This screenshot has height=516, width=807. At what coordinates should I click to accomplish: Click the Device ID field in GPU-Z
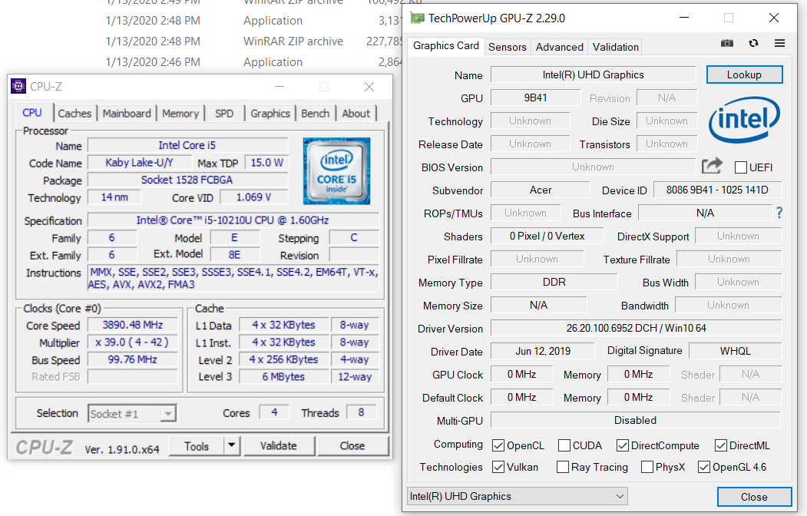717,190
